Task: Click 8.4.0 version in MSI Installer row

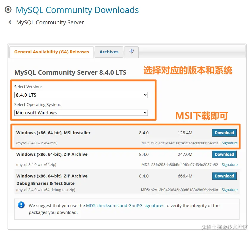Action: [x=144, y=133]
